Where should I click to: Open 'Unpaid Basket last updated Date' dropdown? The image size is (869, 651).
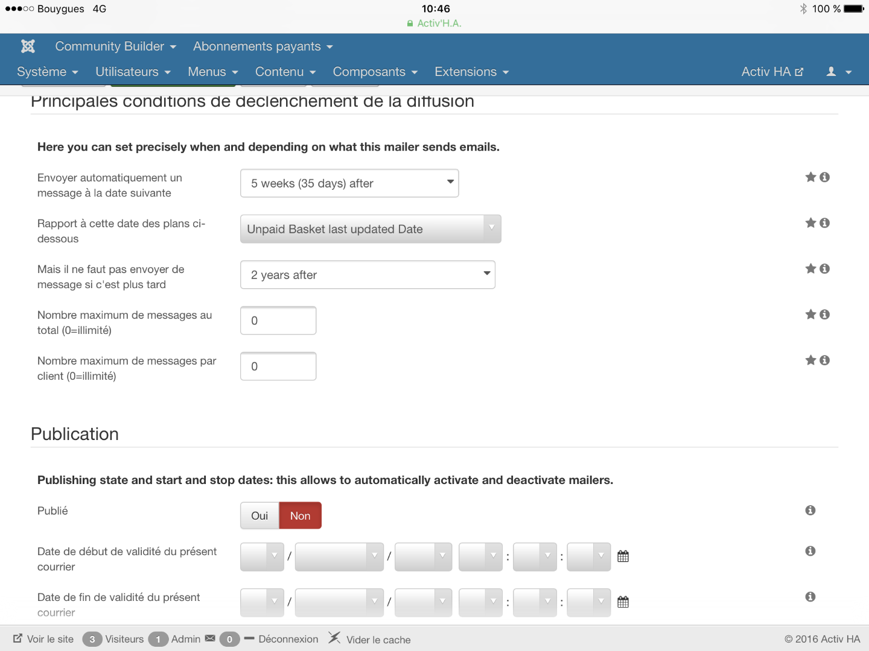click(371, 229)
